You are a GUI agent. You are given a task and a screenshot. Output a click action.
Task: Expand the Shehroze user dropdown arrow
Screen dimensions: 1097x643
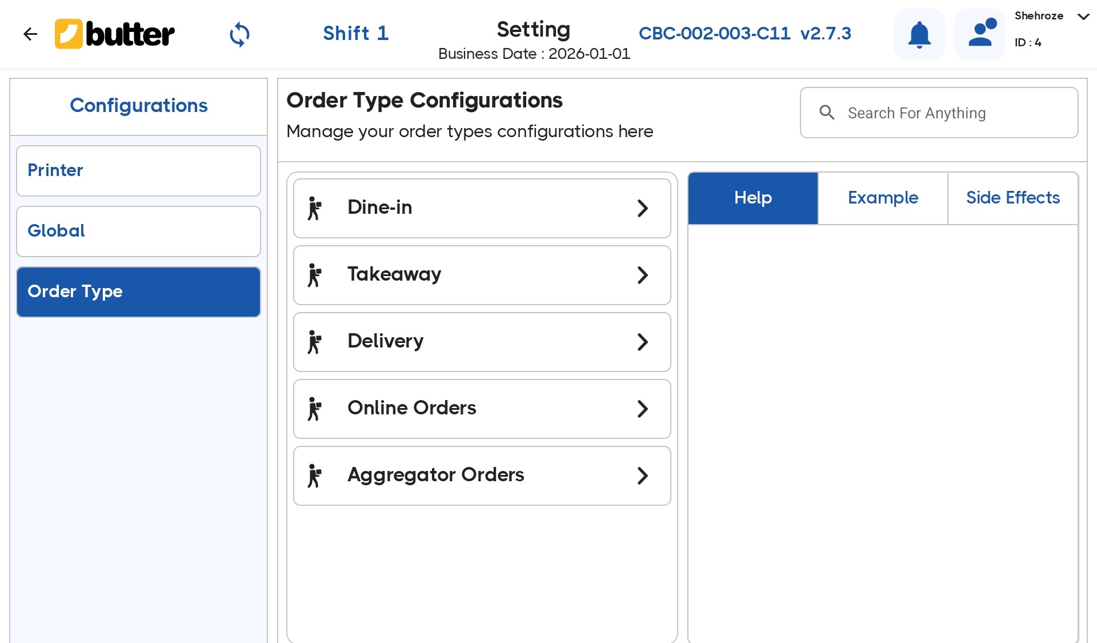[x=1083, y=16]
